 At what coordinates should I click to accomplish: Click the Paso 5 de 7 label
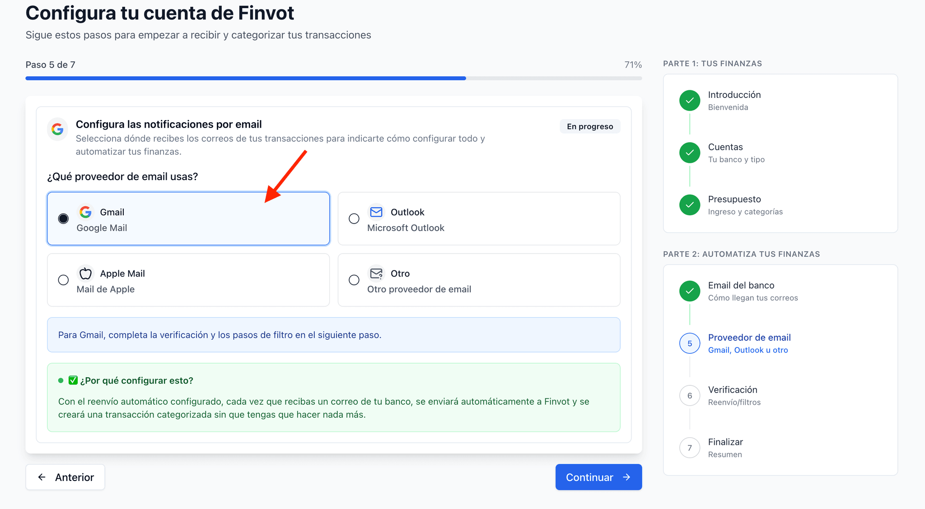pyautogui.click(x=51, y=65)
